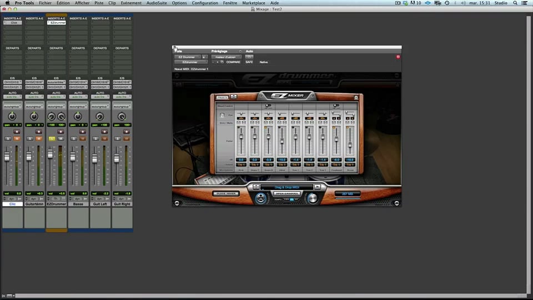
Task: Click Kick channel fader in EZ Mixer
Action: pos(241,137)
